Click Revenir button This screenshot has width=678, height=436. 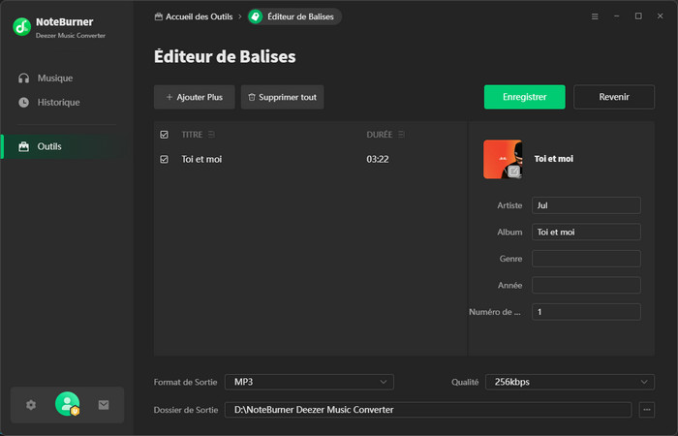(x=614, y=97)
